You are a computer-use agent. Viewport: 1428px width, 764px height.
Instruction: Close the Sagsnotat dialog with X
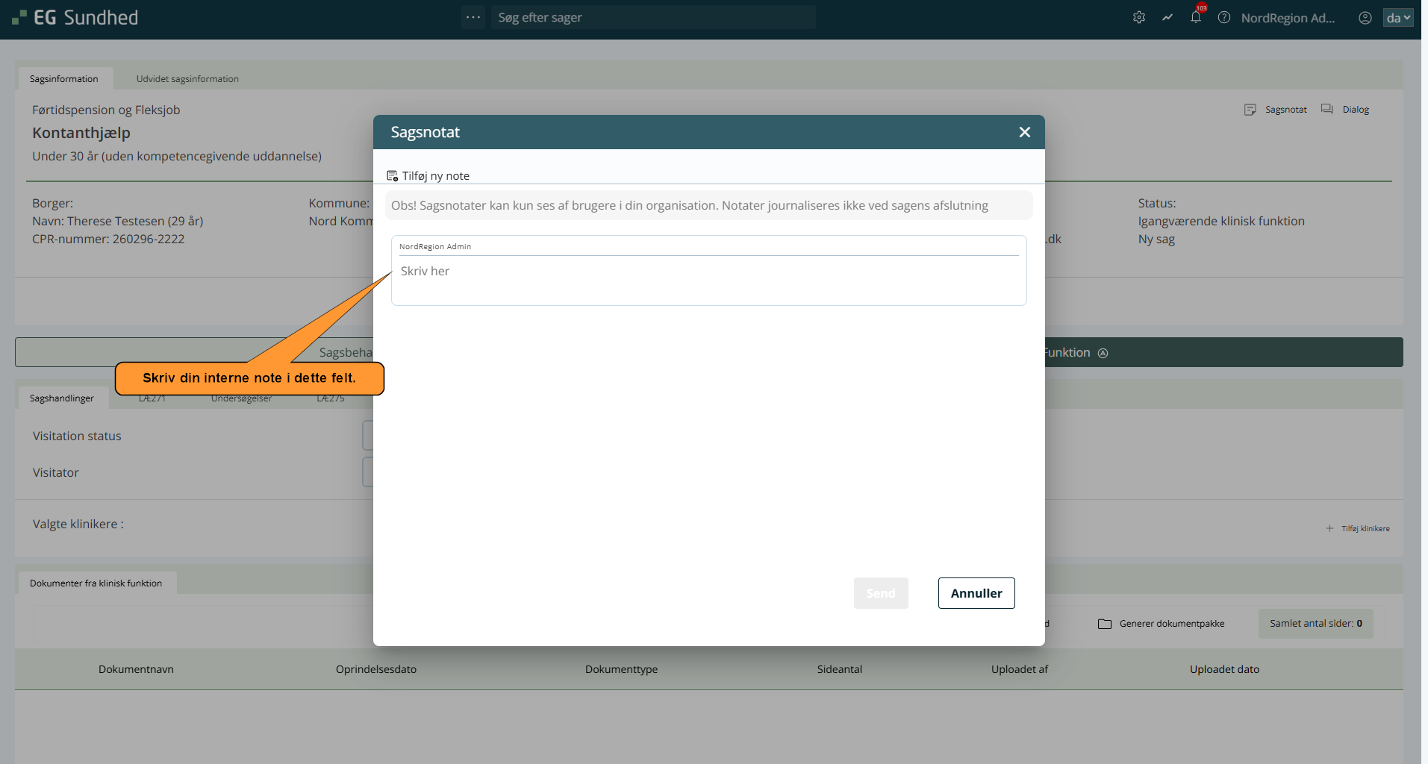(1024, 132)
